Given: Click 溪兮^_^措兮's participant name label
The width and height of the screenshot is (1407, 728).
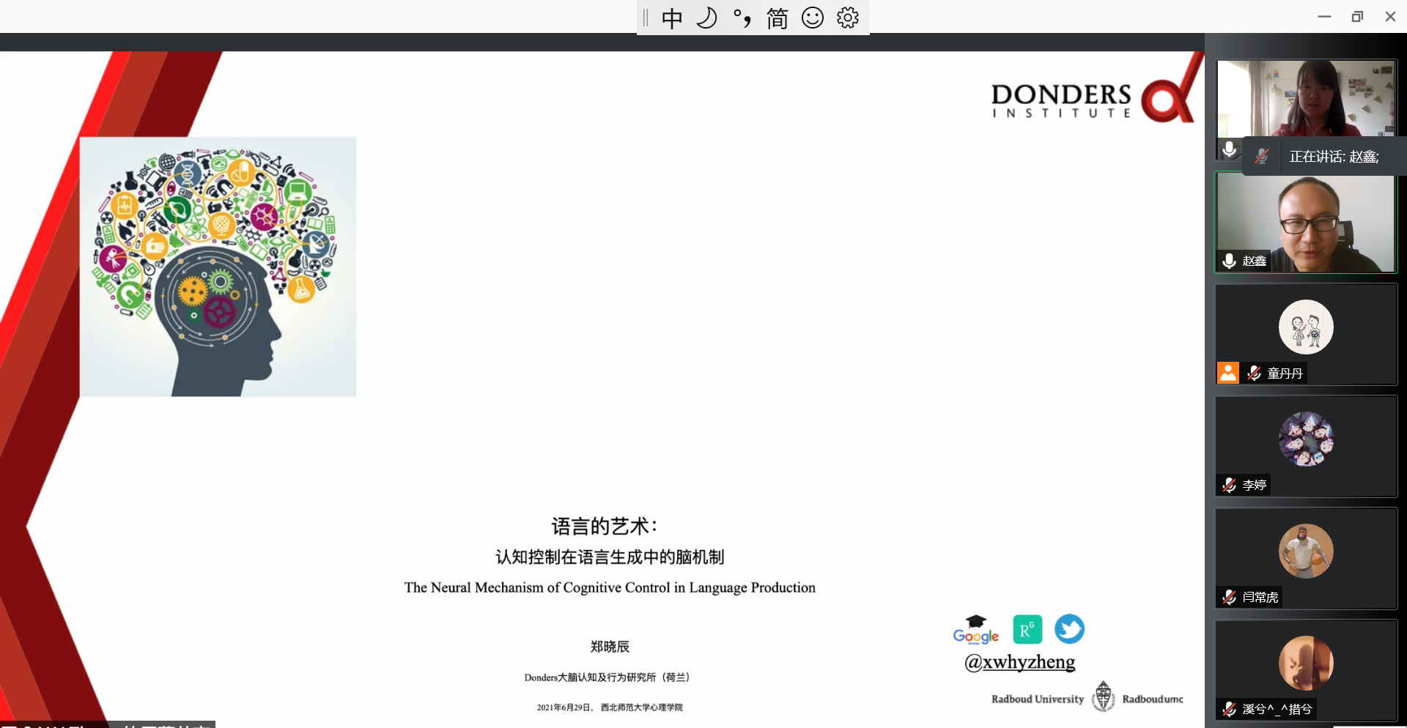Looking at the screenshot, I should pyautogui.click(x=1277, y=709).
